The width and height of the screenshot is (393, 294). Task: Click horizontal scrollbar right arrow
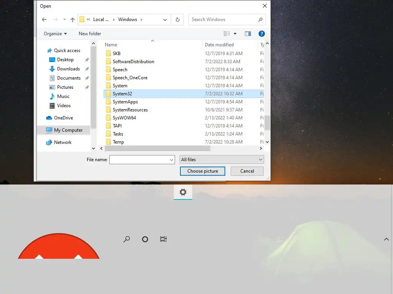261,149
